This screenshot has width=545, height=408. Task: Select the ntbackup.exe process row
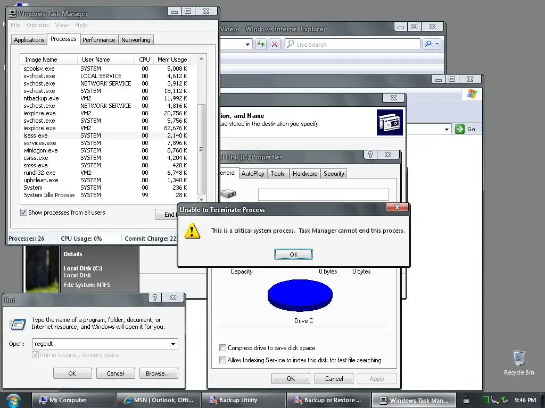[105, 98]
